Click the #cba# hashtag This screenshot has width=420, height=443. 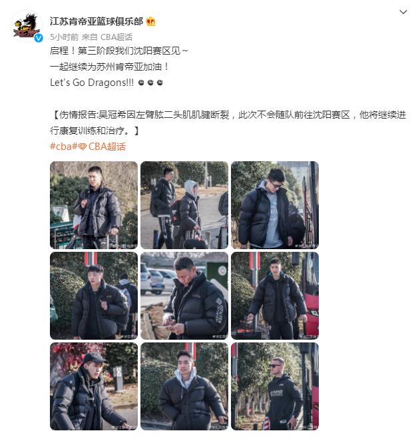64,147
